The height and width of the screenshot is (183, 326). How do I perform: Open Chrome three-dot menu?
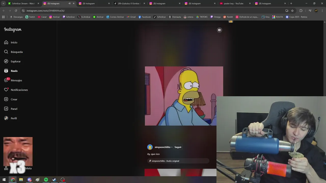point(322,11)
